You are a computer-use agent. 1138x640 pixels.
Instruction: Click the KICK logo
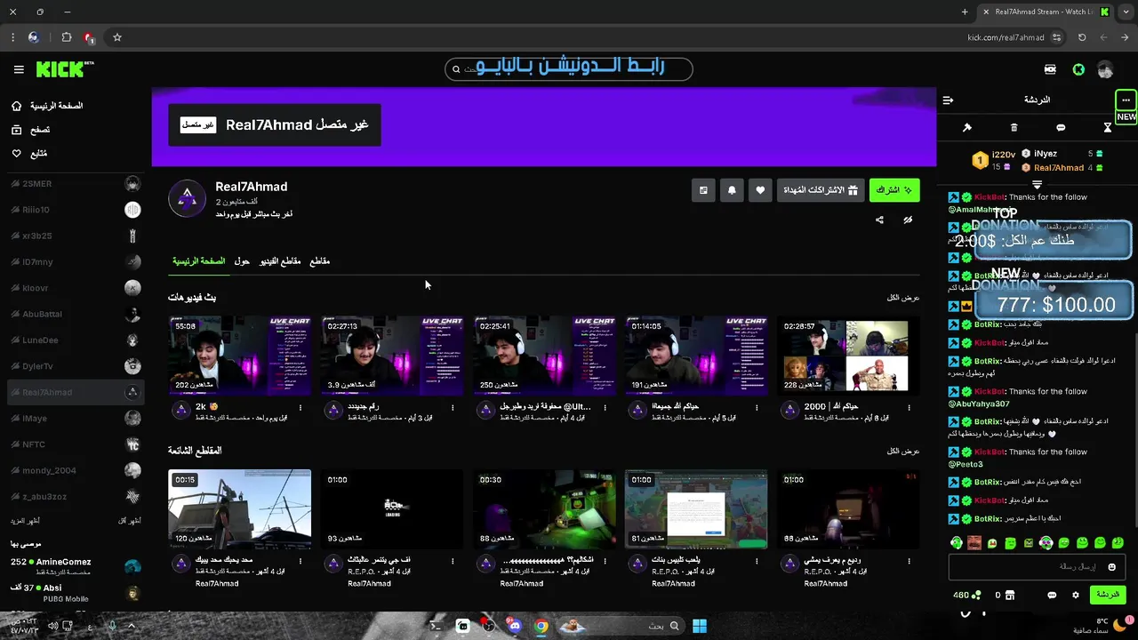coord(65,69)
